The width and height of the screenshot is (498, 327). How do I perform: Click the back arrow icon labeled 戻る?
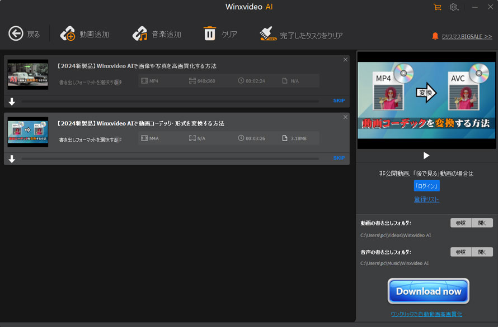(x=16, y=33)
